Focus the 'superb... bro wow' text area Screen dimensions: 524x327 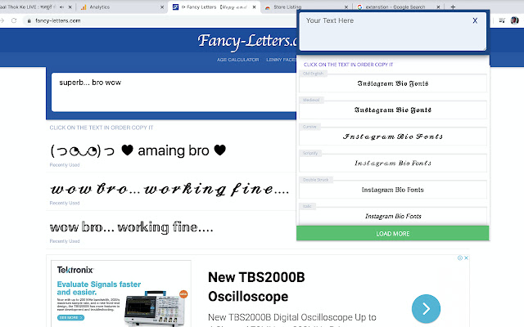click(174, 92)
